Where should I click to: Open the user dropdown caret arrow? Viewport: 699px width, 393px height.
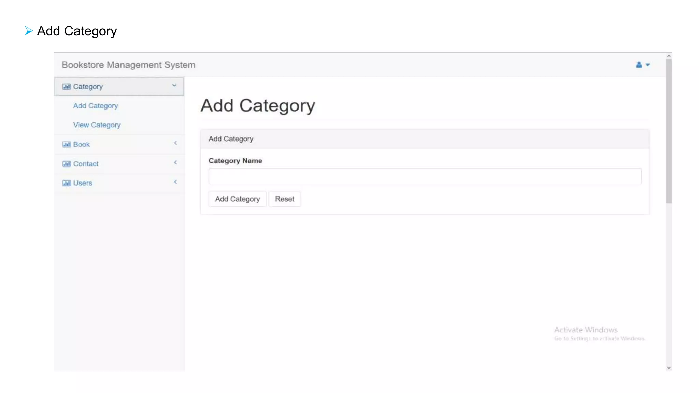(x=647, y=65)
